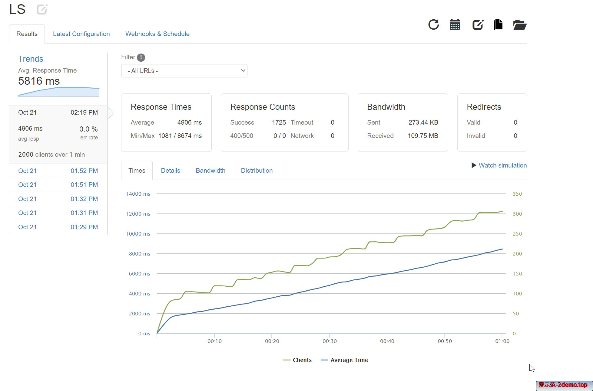Switch to the Distribution chart tab
593x391 pixels.
pos(257,171)
